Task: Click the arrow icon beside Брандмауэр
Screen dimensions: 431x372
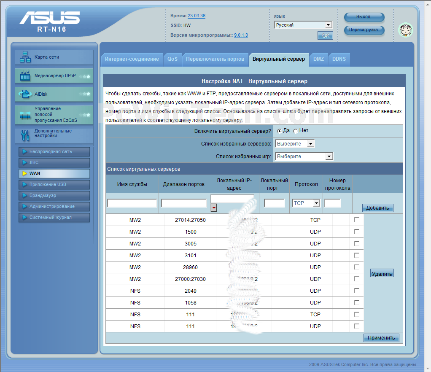Action: tap(24, 195)
